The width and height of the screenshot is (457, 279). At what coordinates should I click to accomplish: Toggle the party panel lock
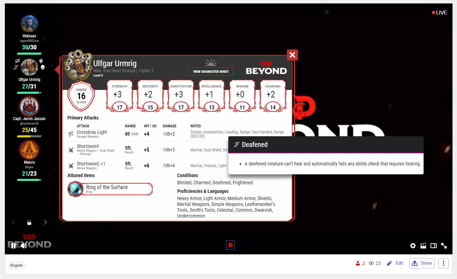[x=29, y=222]
